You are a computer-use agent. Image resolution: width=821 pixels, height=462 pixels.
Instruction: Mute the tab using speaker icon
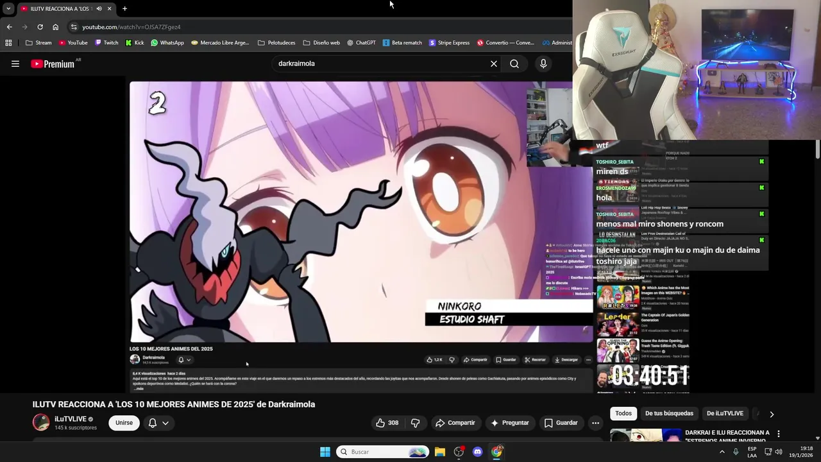point(99,8)
